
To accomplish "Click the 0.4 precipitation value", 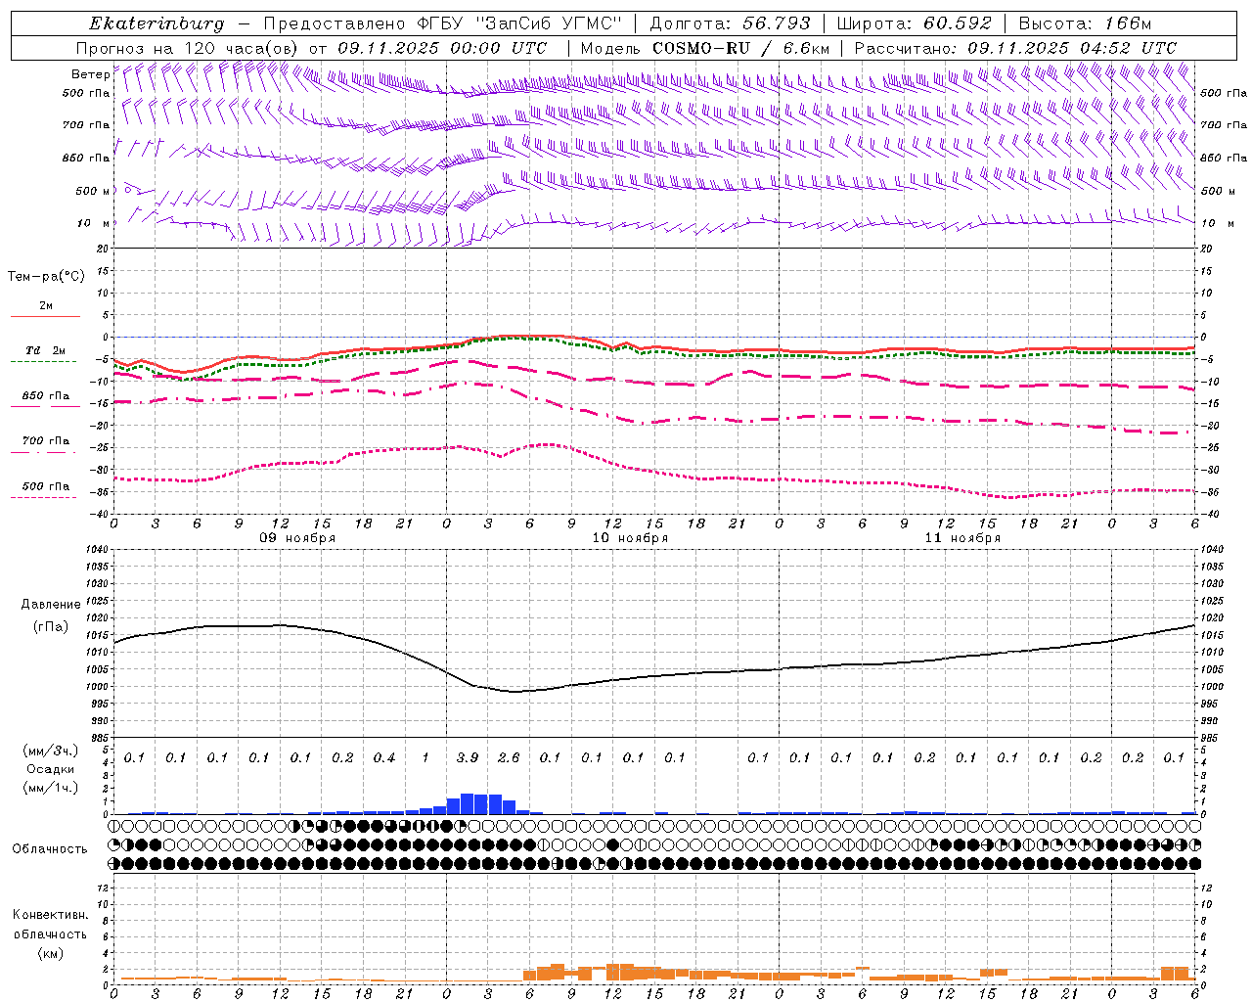I will coord(384,758).
